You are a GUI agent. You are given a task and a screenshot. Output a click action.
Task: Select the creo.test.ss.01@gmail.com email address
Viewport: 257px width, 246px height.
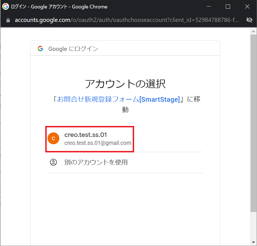[98, 143]
